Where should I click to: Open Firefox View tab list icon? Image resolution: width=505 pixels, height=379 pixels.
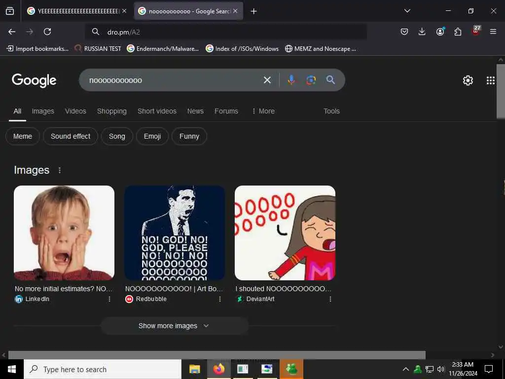point(10,11)
